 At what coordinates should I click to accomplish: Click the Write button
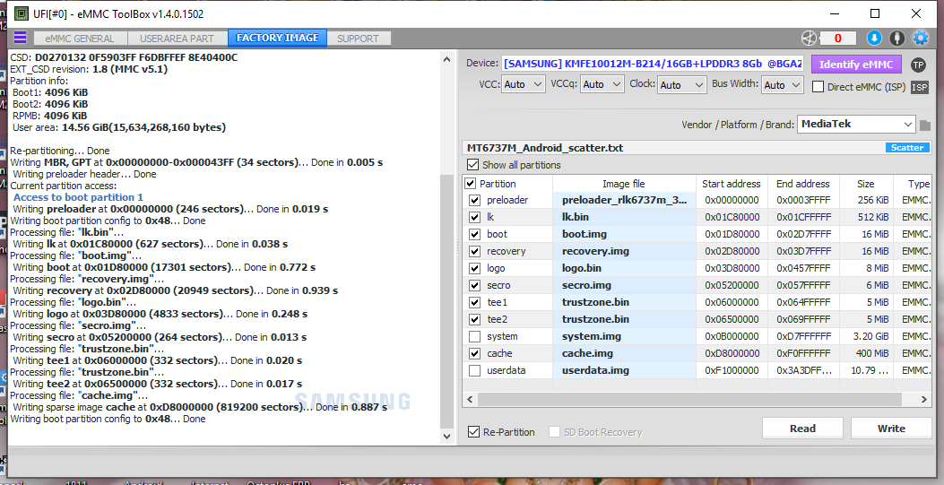pos(891,429)
